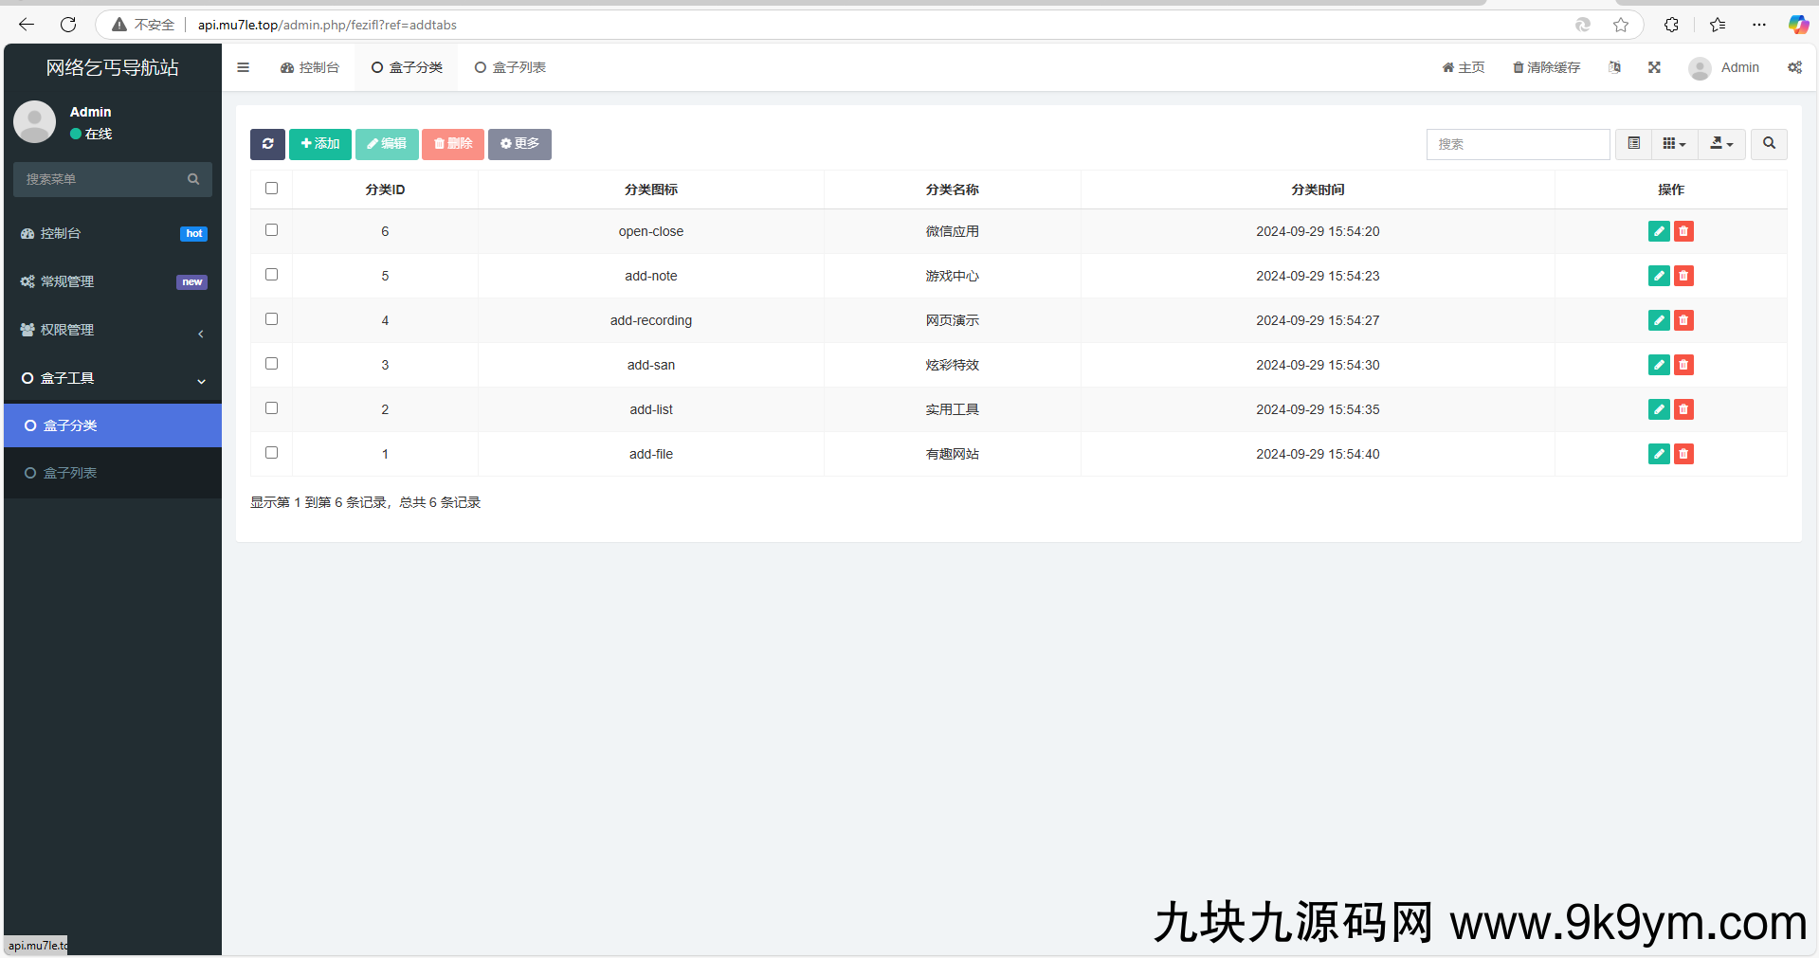Check the add-list row checkbox
This screenshot has width=1819, height=958.
tap(271, 408)
